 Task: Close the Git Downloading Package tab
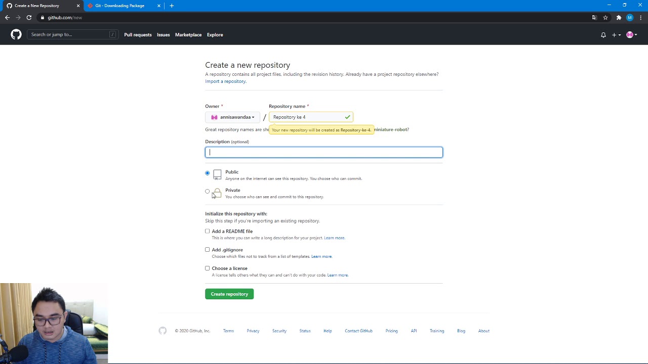coord(159,6)
